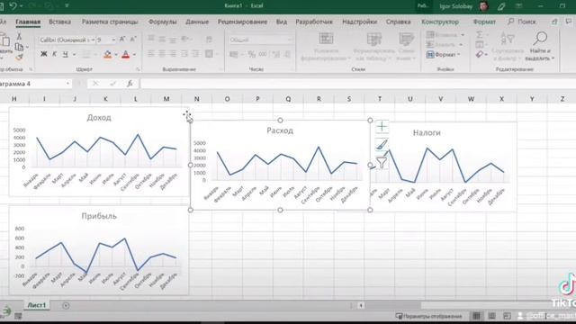Open the Разработчик tab
The image size is (576, 324).
314,22
